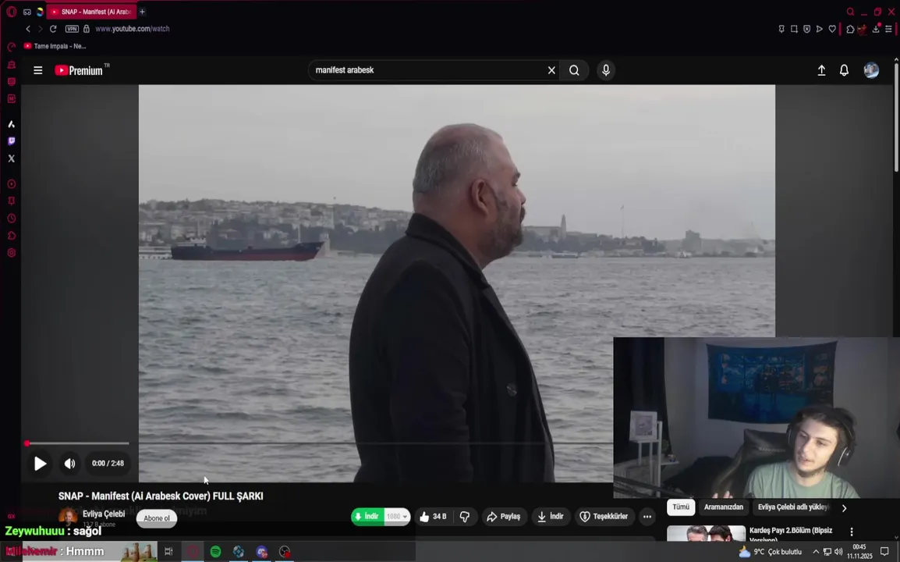Open Task View on taskbar

pyautogui.click(x=168, y=552)
